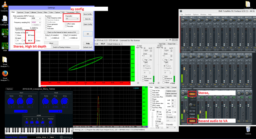Screen dimensions: 256x139
Task: Click the Delay A ch samples input field
Action: point(48,38)
